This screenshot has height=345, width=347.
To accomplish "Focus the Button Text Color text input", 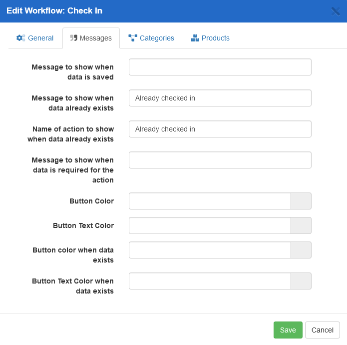I will click(210, 225).
